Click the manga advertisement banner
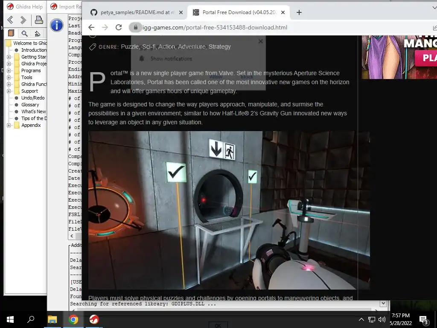 tap(399, 57)
